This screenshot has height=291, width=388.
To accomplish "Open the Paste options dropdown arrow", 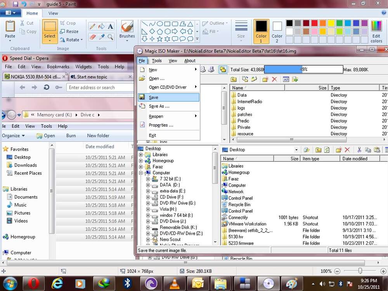I will coord(10,41).
